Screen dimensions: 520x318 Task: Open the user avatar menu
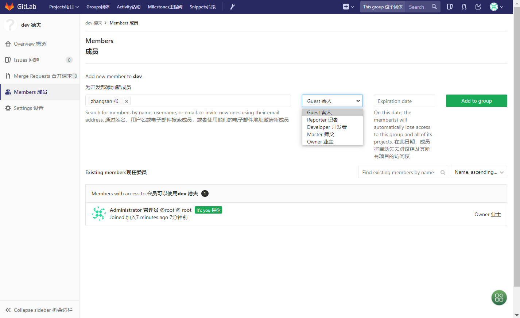click(x=496, y=7)
